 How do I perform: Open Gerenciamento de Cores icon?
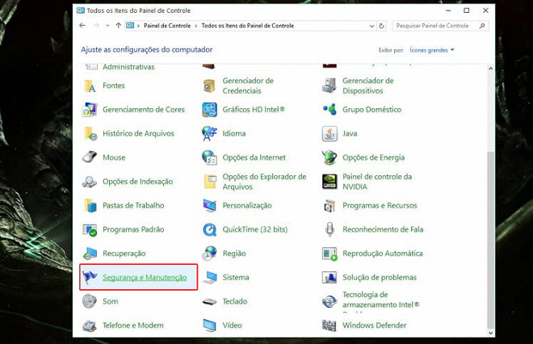coord(90,110)
